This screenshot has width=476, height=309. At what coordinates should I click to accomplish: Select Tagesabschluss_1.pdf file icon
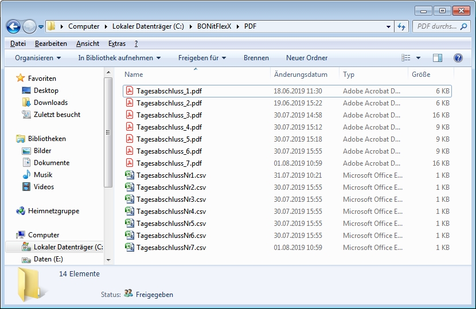[x=130, y=91]
